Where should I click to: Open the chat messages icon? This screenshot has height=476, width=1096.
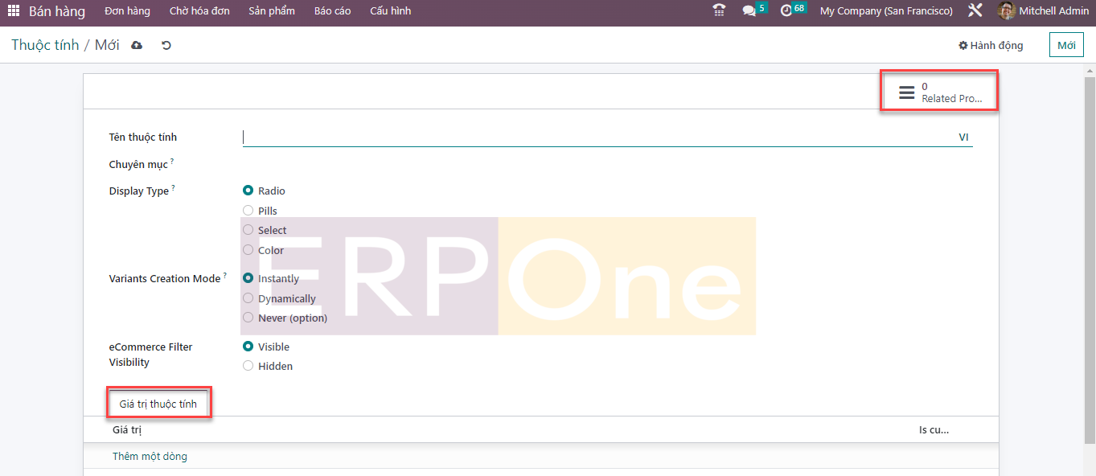(749, 11)
